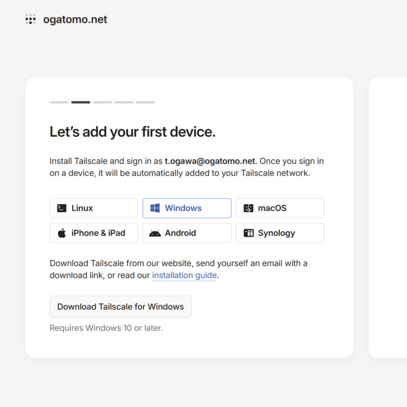Click the ogatomo.net tailnet name
Viewport: 407px width, 407px height.
(75, 19)
